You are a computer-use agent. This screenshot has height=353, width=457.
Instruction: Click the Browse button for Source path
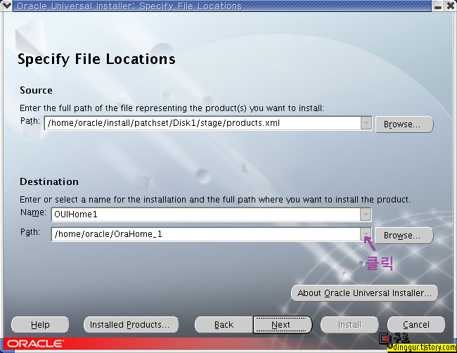(x=404, y=124)
